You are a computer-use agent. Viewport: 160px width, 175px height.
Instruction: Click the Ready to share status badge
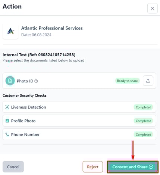(127, 81)
